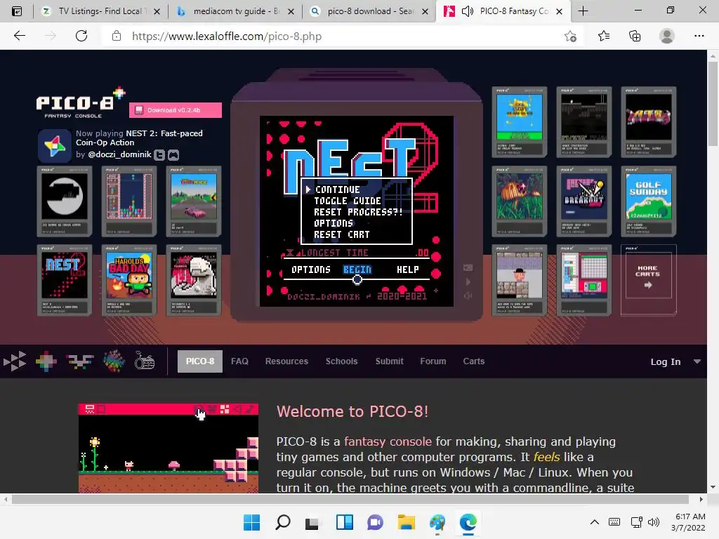Viewport: 719px width, 539px height.
Task: Open the Carts nav item
Action: 474,361
